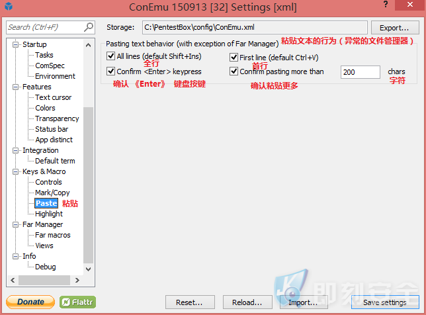The width and height of the screenshot is (426, 315).
Task: Open help via the question mark button
Action: [386, 5]
